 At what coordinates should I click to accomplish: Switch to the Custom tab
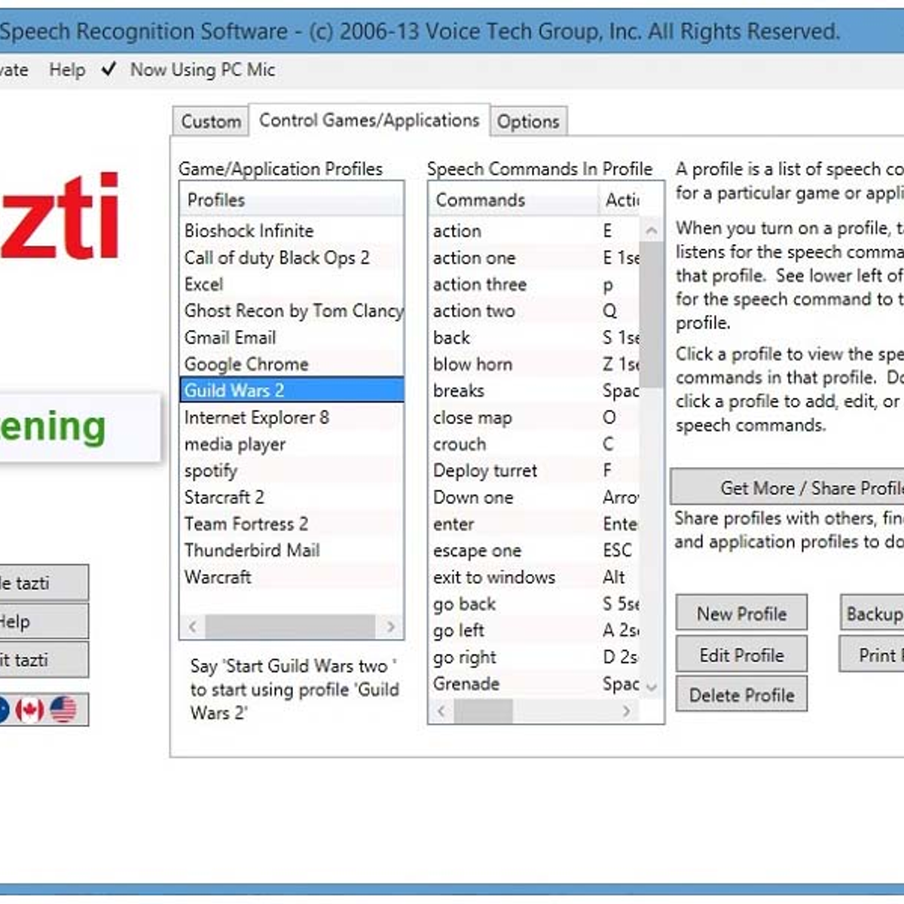210,121
